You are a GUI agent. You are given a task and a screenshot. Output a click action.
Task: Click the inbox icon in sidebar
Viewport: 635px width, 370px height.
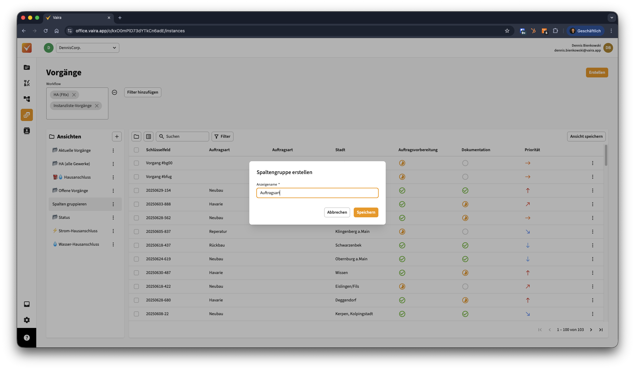click(27, 304)
